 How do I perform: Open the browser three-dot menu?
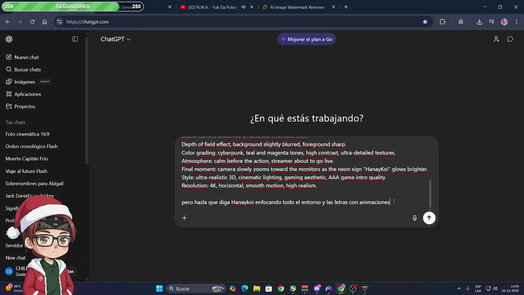[516, 22]
